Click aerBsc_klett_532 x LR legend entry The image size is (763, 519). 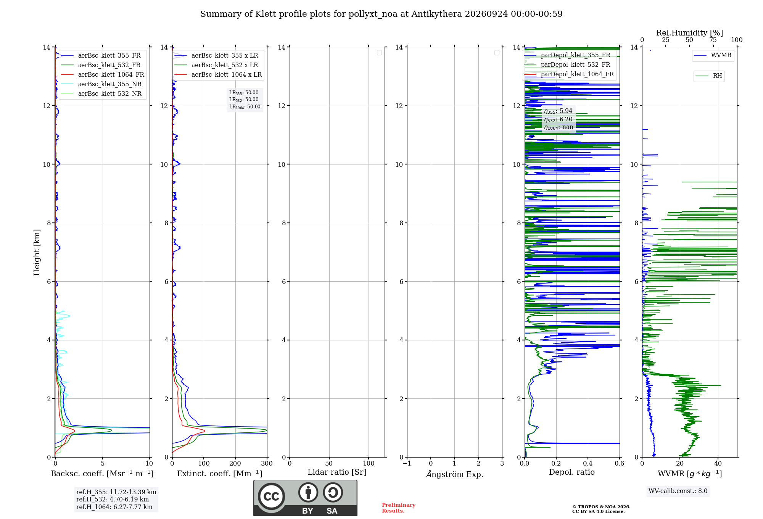pos(217,65)
